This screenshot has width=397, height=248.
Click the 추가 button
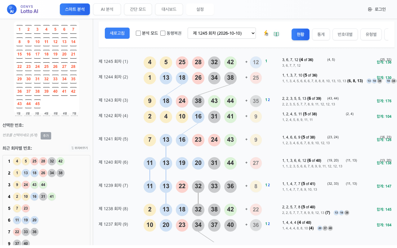(x=46, y=136)
